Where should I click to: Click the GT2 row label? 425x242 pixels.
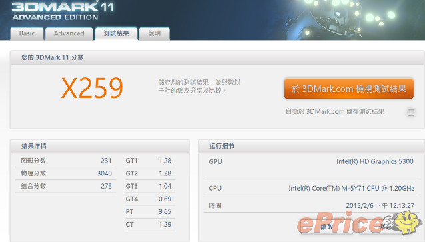point(131,173)
